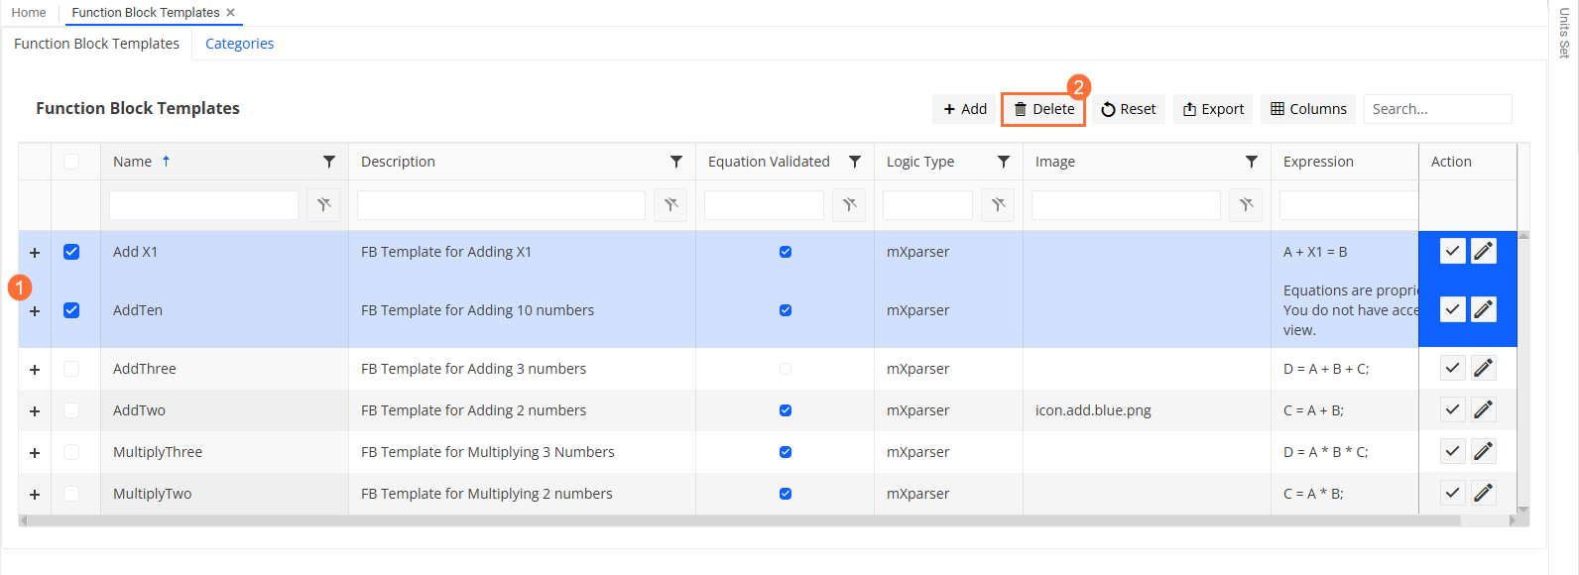Viewport: 1579px width, 575px height.
Task: Click the Expression column header
Action: [x=1318, y=162]
